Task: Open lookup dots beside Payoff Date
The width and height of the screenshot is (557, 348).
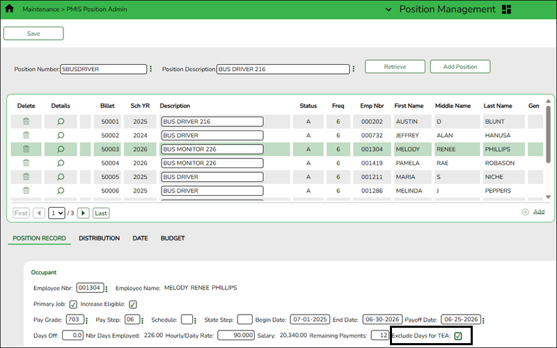Action: click(483, 320)
